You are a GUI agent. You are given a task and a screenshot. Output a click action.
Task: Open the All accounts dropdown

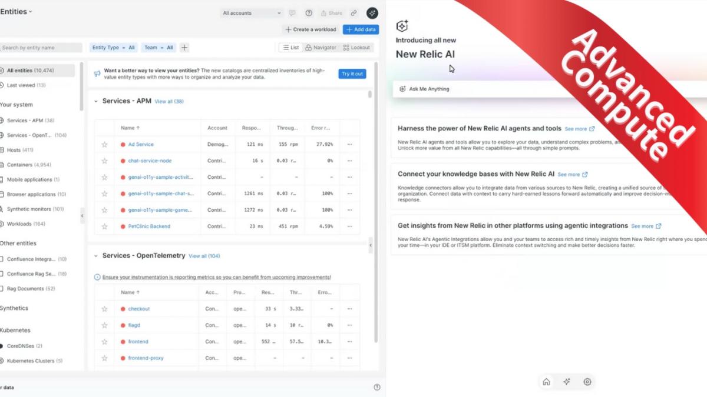252,13
